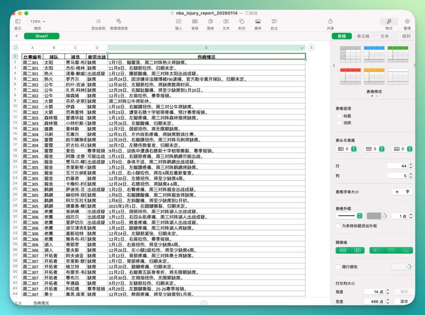Open outline color wheel picker
The height and width of the screenshot is (315, 425).
click(384, 216)
